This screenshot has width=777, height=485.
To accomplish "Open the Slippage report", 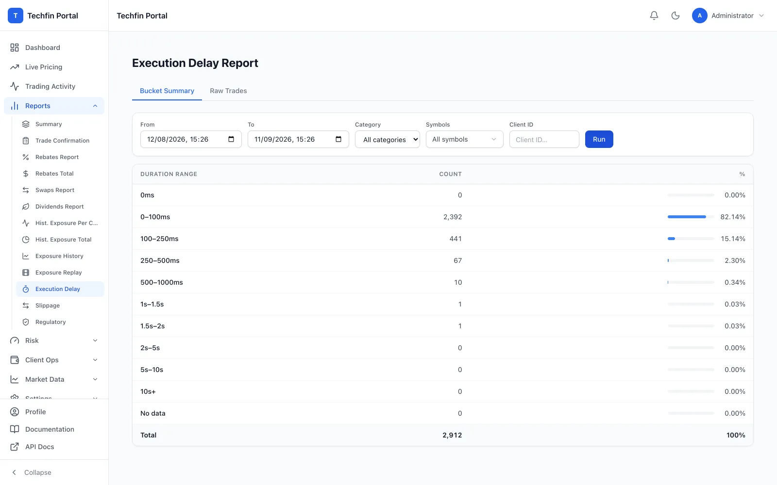I will [60, 306].
